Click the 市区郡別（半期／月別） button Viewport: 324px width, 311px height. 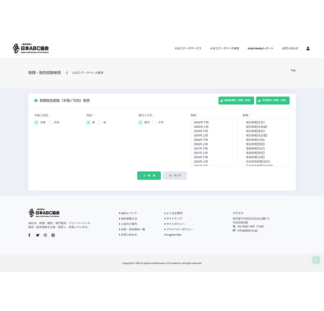pos(273,100)
